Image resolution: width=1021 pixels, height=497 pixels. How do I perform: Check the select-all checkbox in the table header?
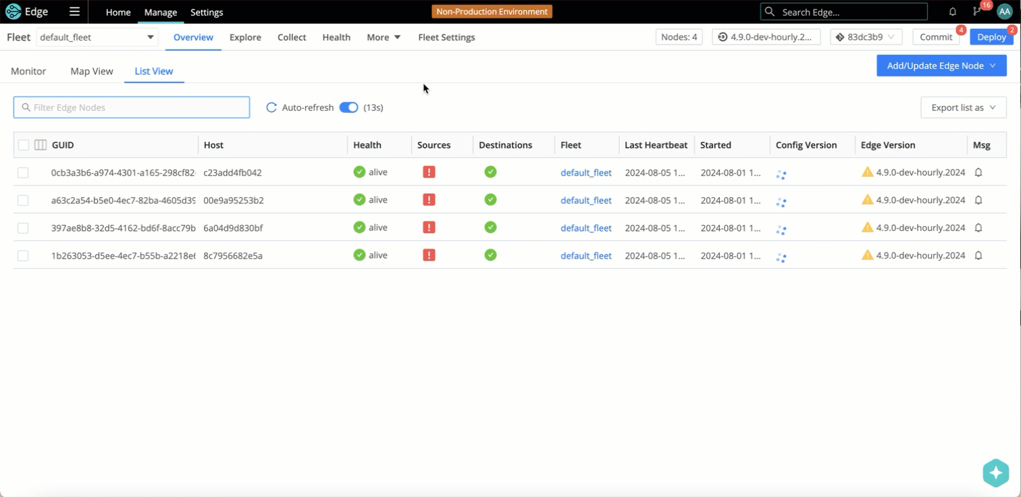23,145
